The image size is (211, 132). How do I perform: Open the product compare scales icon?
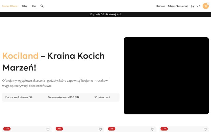(192, 6)
